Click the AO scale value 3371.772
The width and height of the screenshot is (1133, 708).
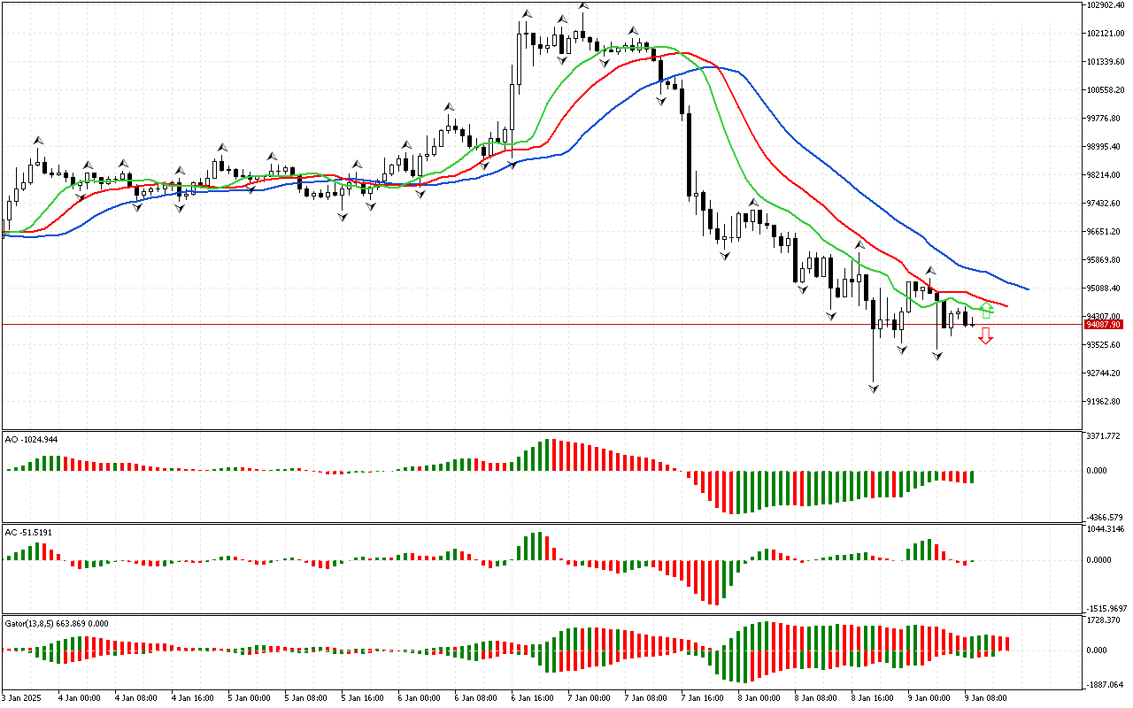(1106, 436)
